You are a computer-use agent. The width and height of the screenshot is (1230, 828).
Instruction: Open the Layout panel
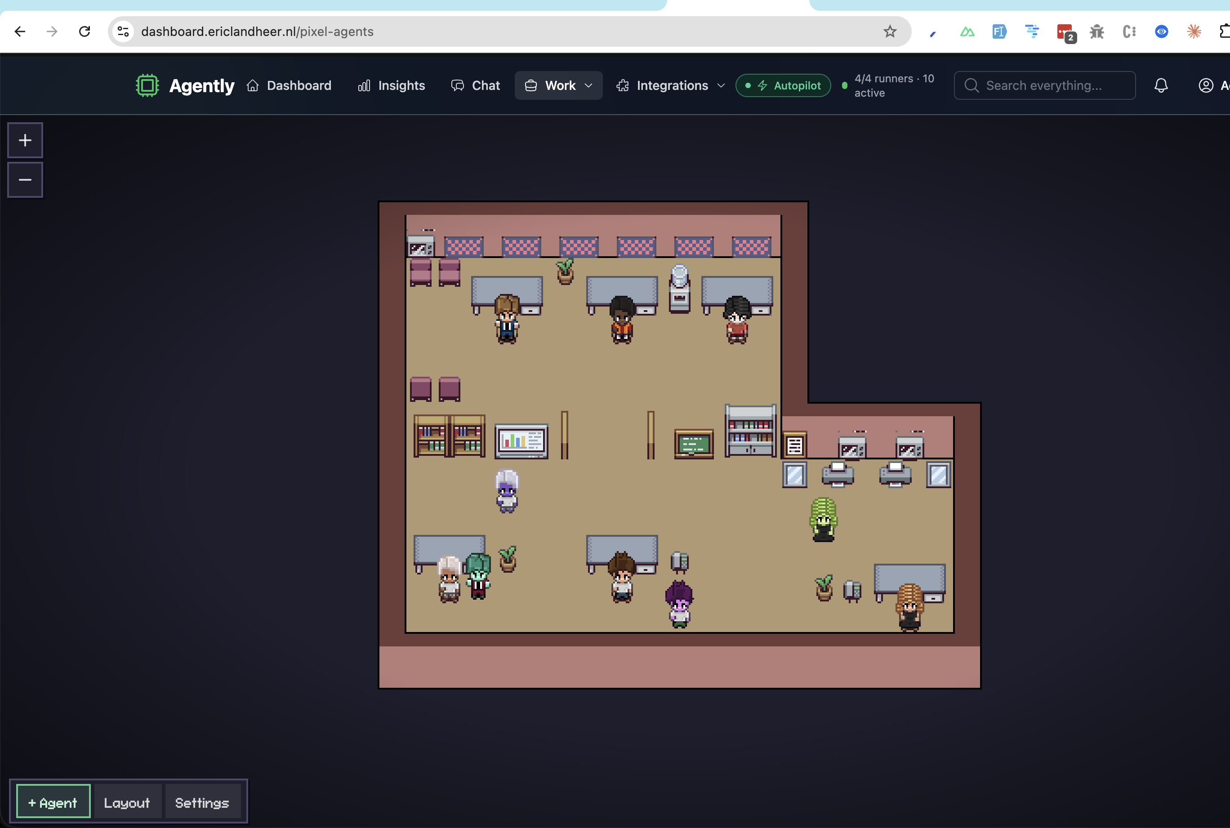point(127,801)
